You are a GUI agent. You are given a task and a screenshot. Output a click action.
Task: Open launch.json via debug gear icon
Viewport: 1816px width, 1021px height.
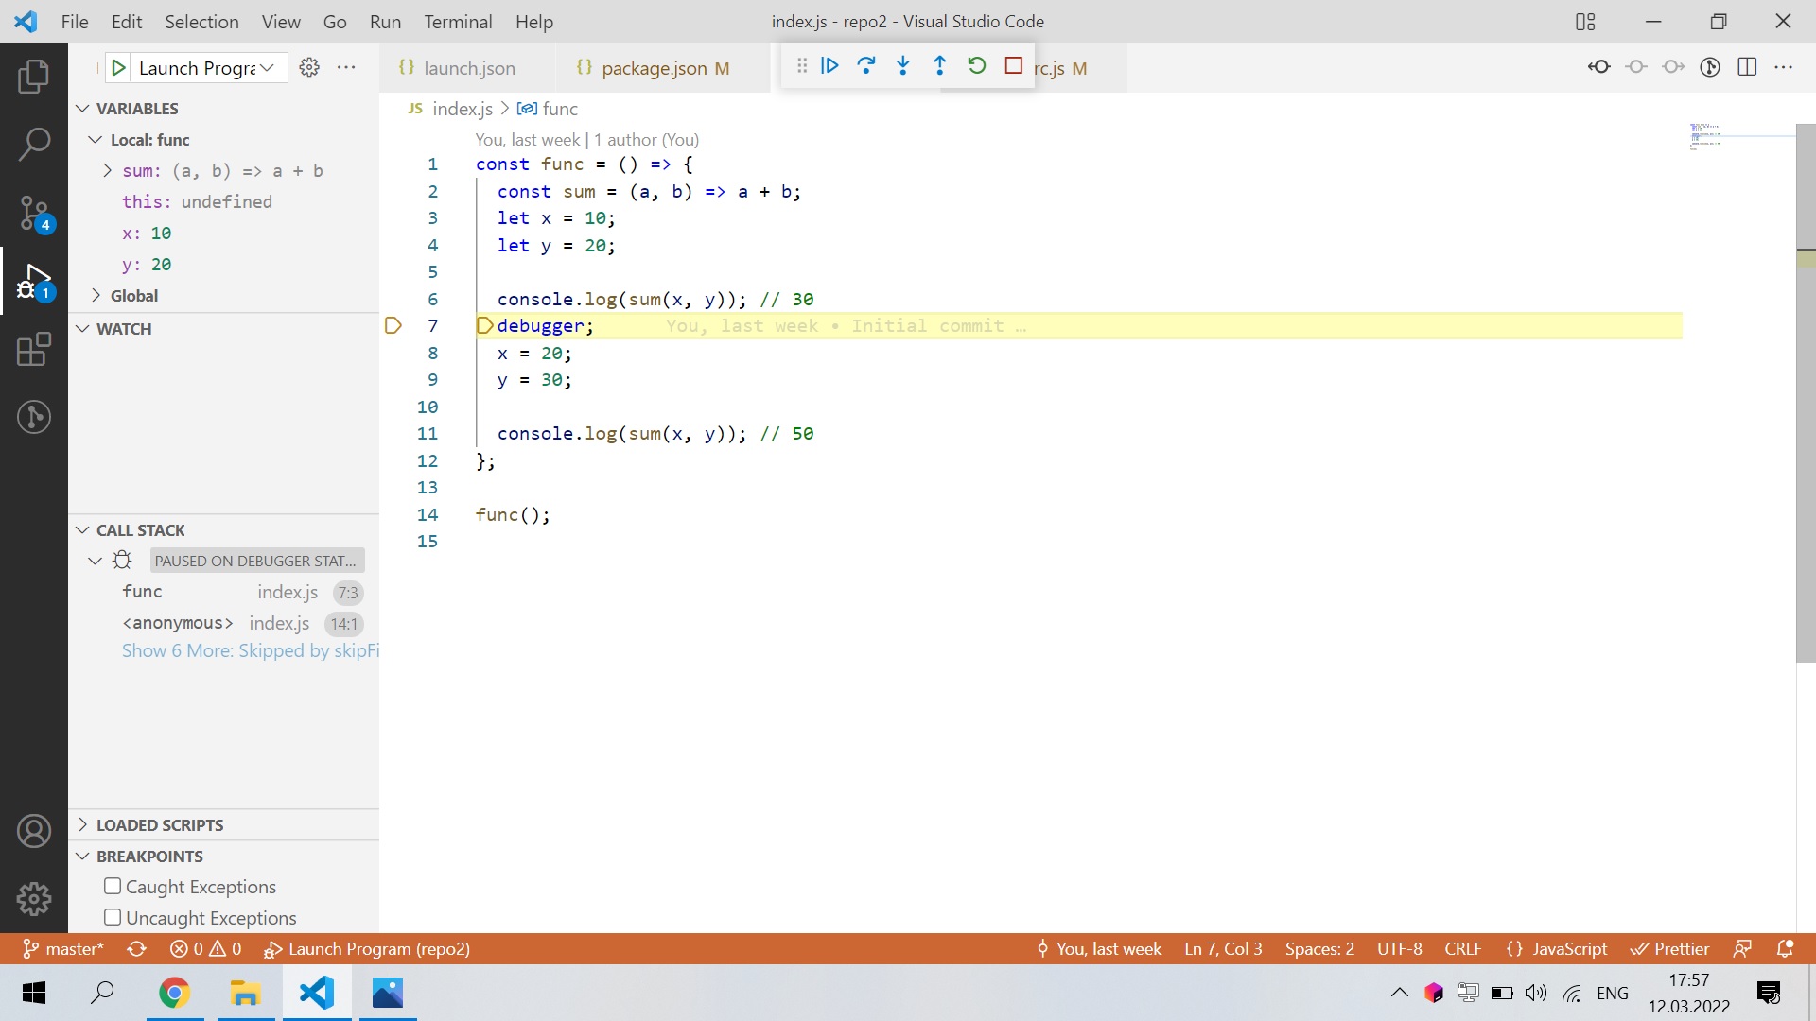click(309, 67)
